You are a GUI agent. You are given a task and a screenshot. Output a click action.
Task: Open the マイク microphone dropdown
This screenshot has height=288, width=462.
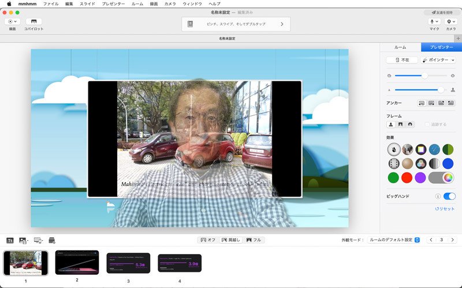tap(434, 21)
